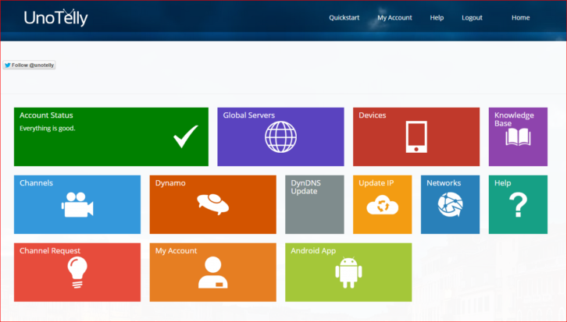The height and width of the screenshot is (322, 567).
Task: Click the green Account Status checkmark icon
Action: click(x=186, y=136)
